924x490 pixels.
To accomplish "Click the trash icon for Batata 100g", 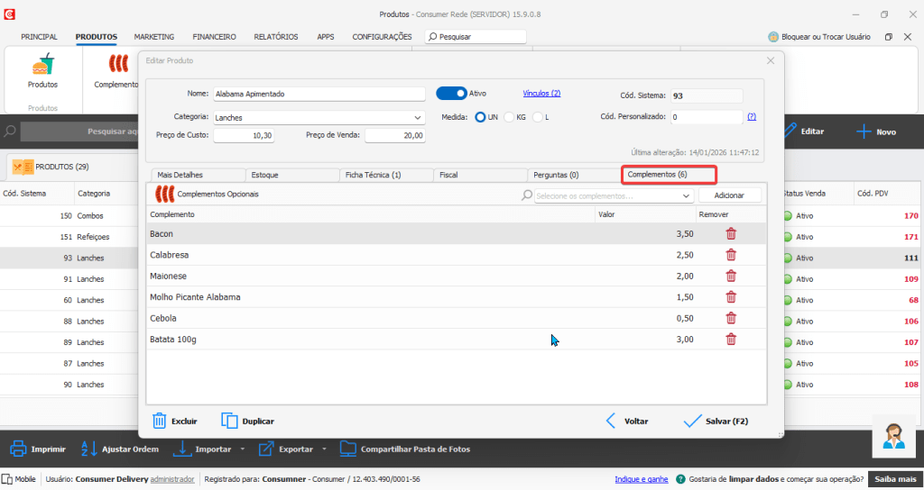I will (x=731, y=340).
